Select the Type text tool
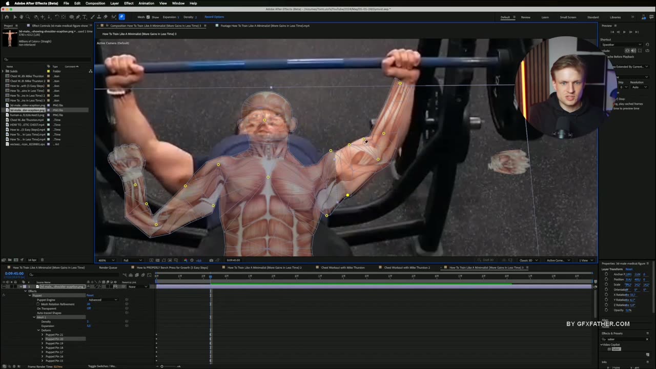The image size is (656, 369). click(85, 17)
